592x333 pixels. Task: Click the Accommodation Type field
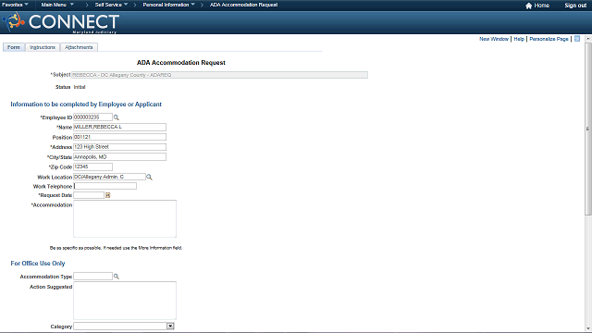click(92, 277)
